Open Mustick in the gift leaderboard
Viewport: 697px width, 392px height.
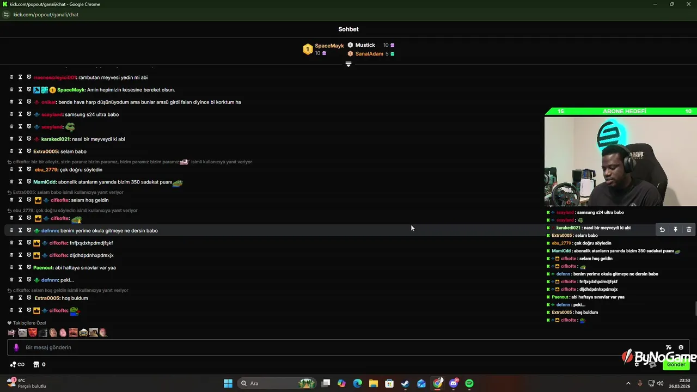(365, 45)
